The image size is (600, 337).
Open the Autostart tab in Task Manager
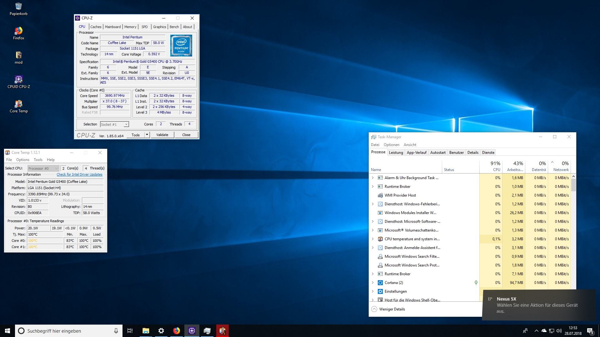[x=438, y=153]
